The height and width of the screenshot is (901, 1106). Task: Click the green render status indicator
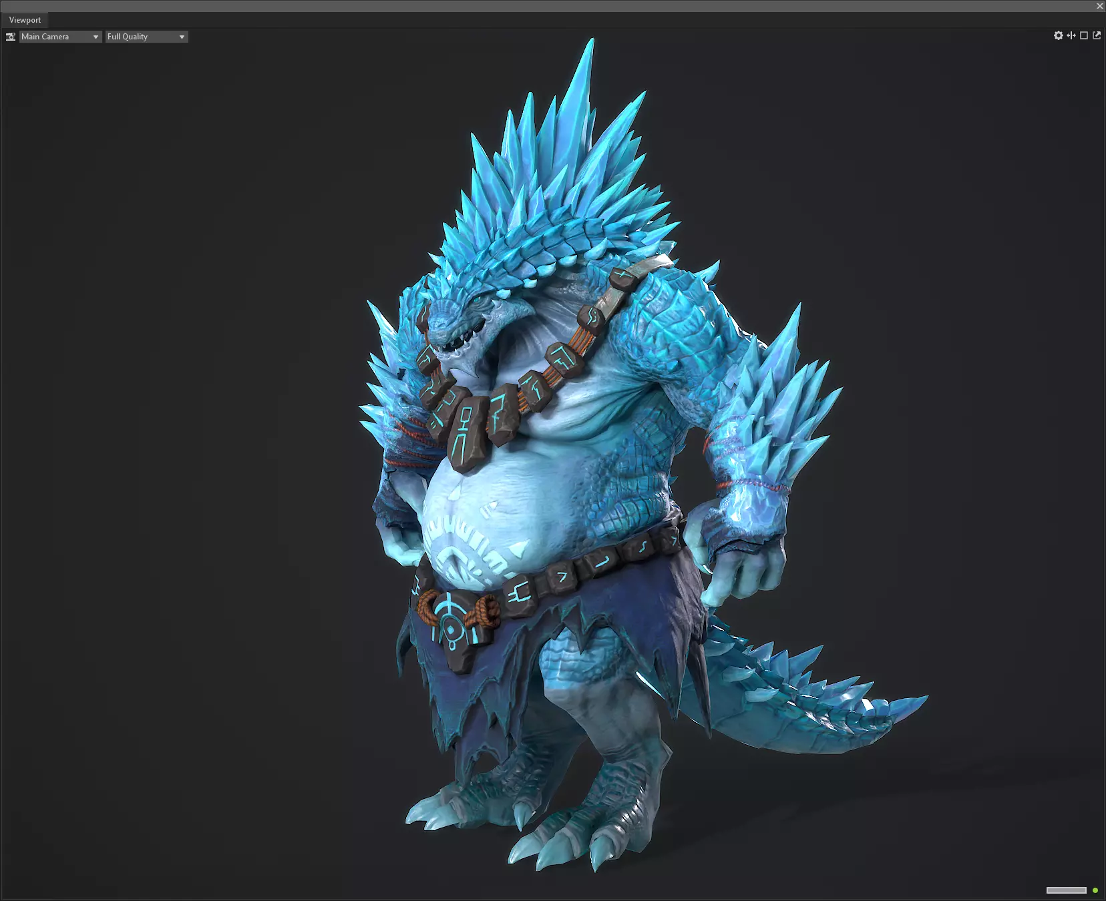tap(1095, 890)
